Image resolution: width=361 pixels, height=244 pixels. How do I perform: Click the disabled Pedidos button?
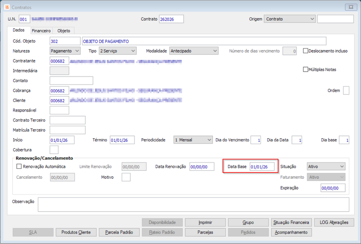coord(248,232)
